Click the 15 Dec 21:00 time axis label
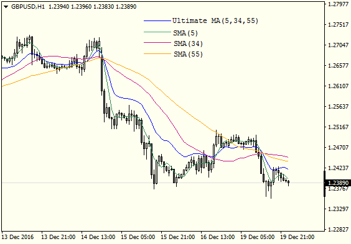 pos(178,237)
